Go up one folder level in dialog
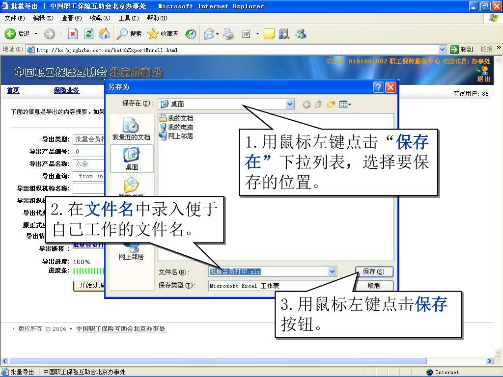This screenshot has height=377, width=503. click(318, 104)
